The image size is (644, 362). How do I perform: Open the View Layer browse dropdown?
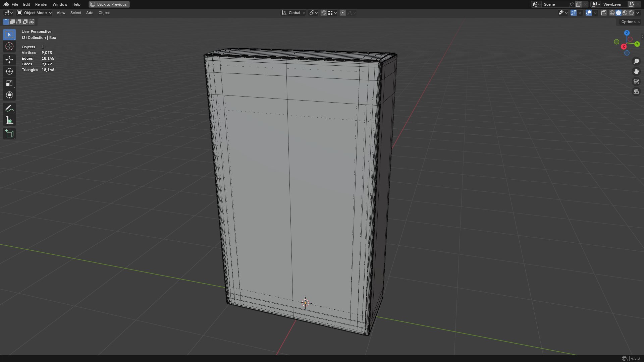pos(596,4)
